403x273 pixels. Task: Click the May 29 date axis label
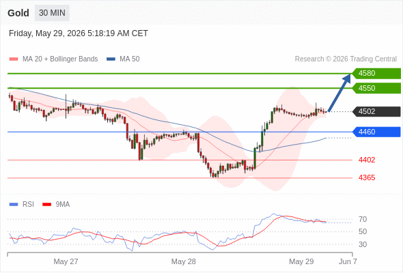coord(301,261)
